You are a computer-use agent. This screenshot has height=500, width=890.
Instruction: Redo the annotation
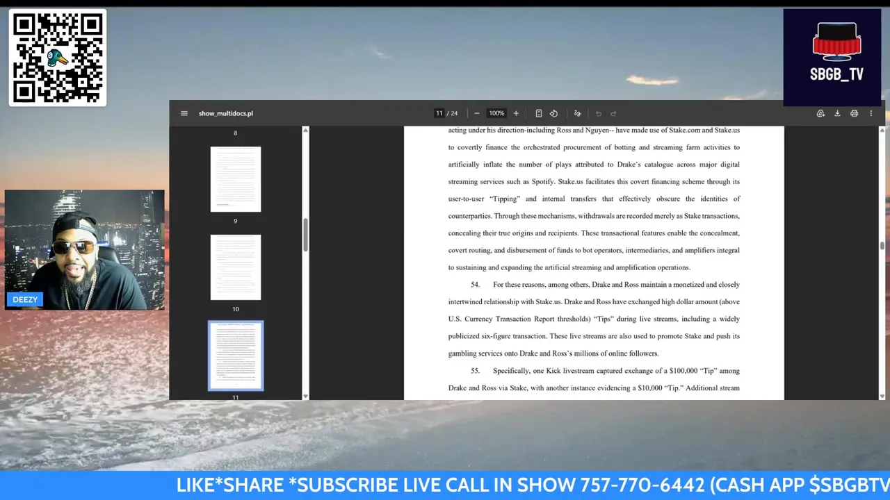(x=613, y=113)
